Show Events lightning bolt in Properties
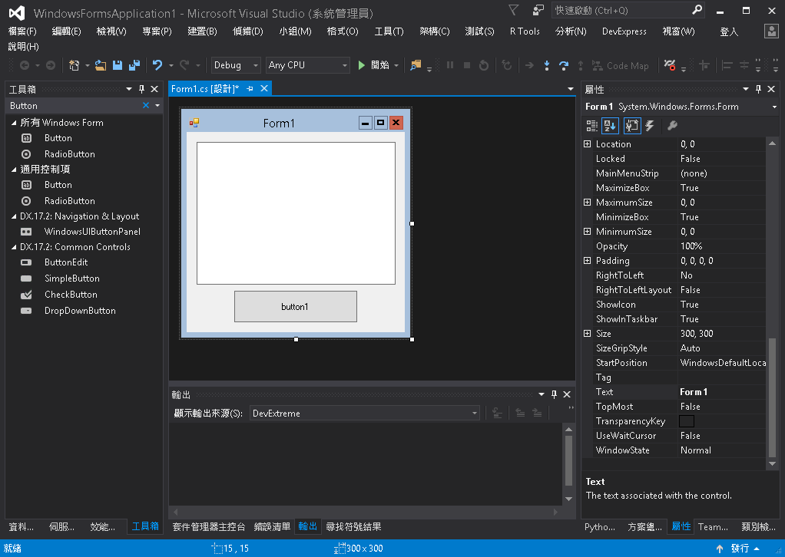Image resolution: width=785 pixels, height=557 pixels. pyautogui.click(x=650, y=126)
